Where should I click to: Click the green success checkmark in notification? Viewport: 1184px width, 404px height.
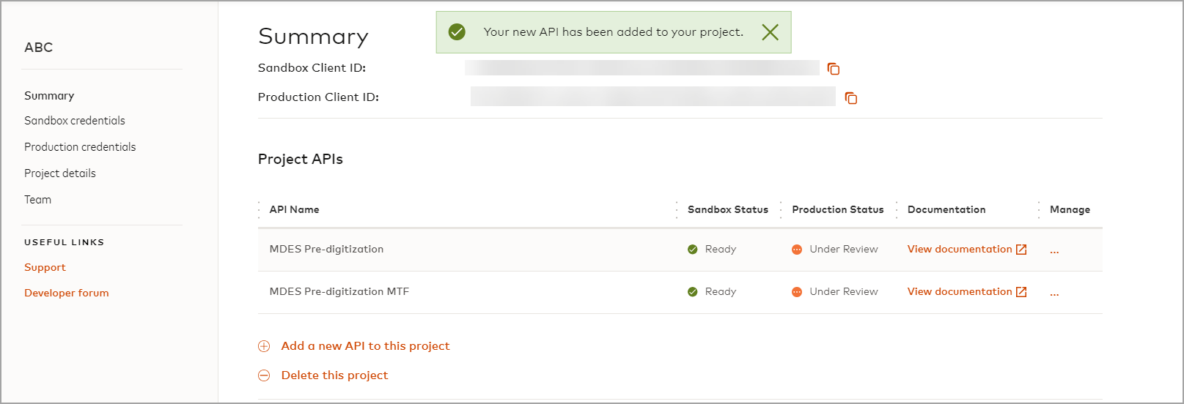(x=457, y=32)
